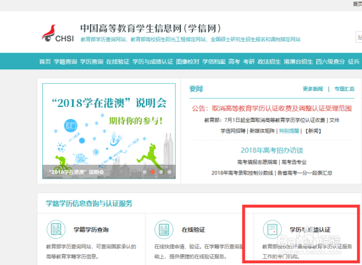The image size is (362, 265).
Task: Open 高考选专业 link
Action: click(294, 162)
